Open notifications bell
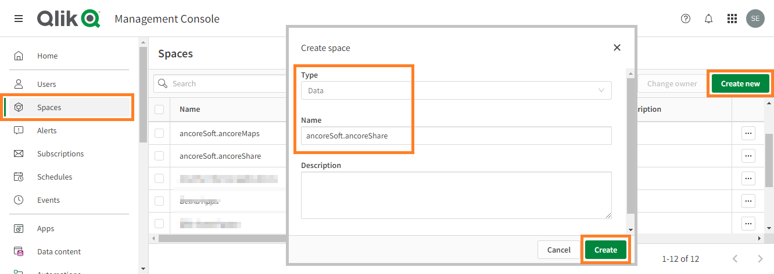This screenshot has height=274, width=774. click(709, 19)
